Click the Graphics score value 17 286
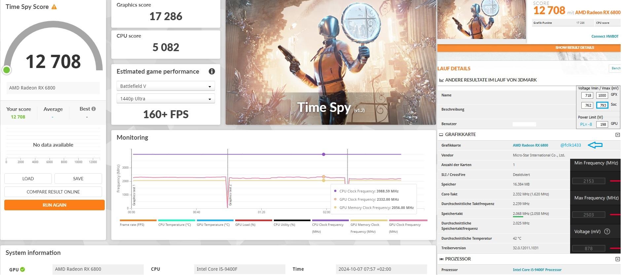 pyautogui.click(x=166, y=16)
